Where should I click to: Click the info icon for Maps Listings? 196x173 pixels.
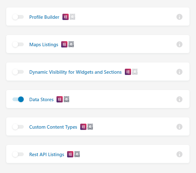[x=179, y=44]
